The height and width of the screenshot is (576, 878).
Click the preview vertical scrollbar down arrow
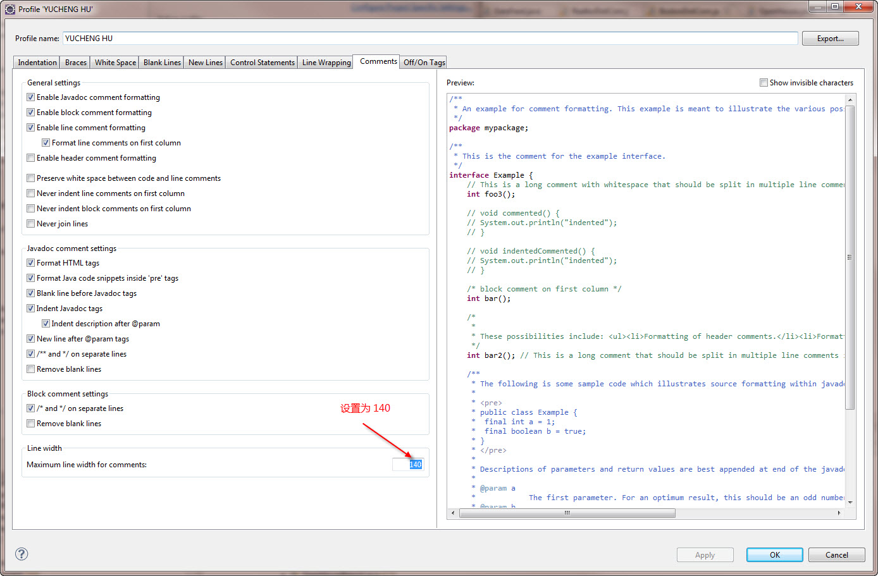[850, 502]
